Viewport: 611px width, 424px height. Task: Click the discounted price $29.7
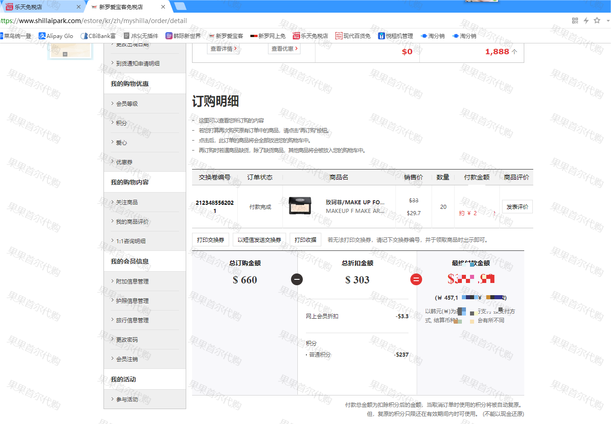(414, 213)
